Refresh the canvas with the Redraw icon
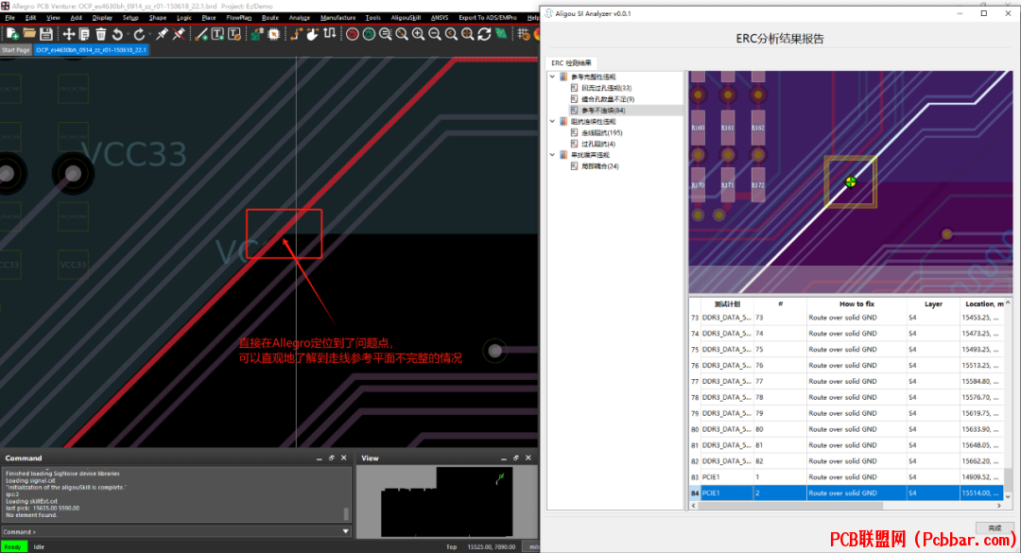 coord(484,34)
